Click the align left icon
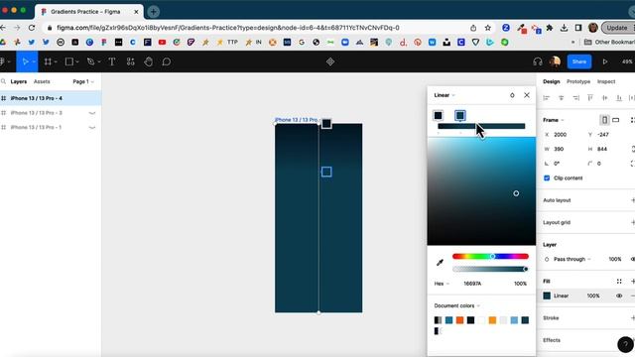The image size is (635, 357). point(547,98)
